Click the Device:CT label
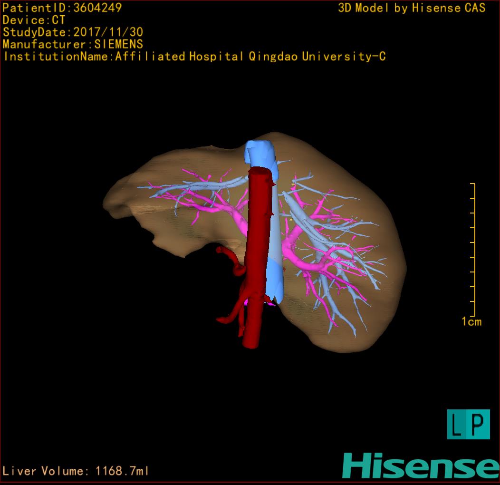This screenshot has width=500, height=485. (34, 20)
